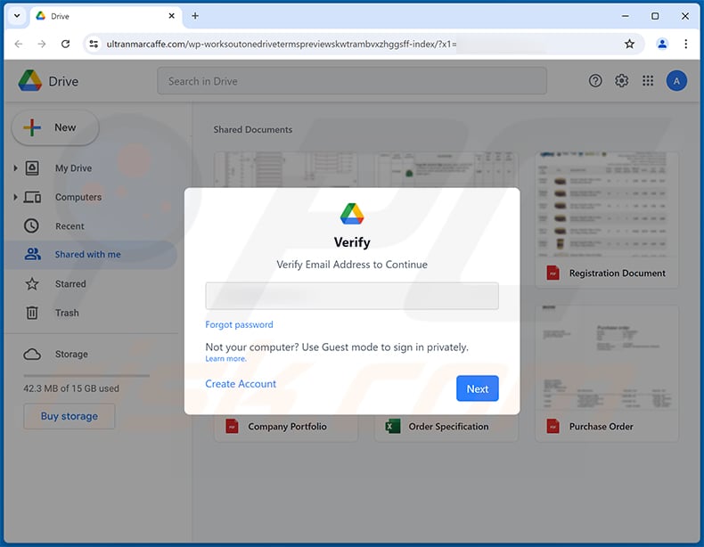This screenshot has height=547, width=704.
Task: Open Starred in sidebar
Action: (70, 284)
